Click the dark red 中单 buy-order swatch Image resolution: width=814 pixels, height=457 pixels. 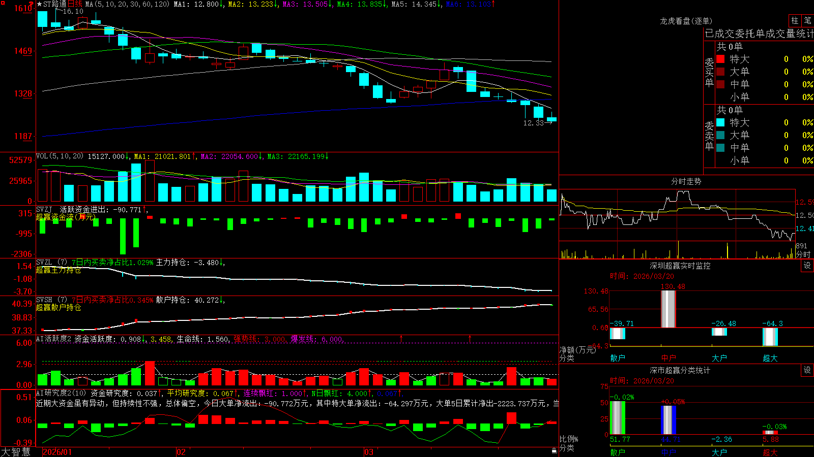point(720,84)
